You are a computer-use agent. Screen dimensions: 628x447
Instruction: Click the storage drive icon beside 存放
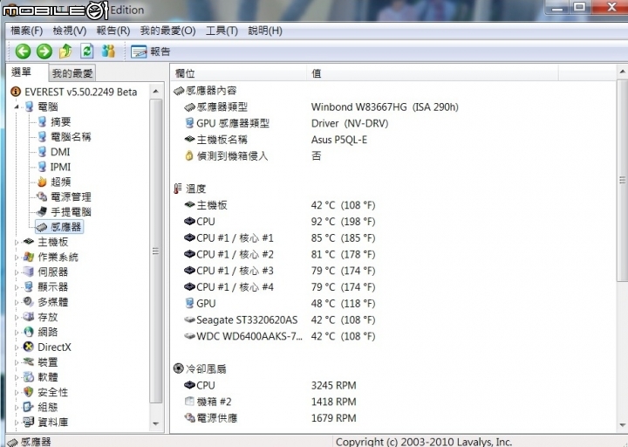pos(29,317)
